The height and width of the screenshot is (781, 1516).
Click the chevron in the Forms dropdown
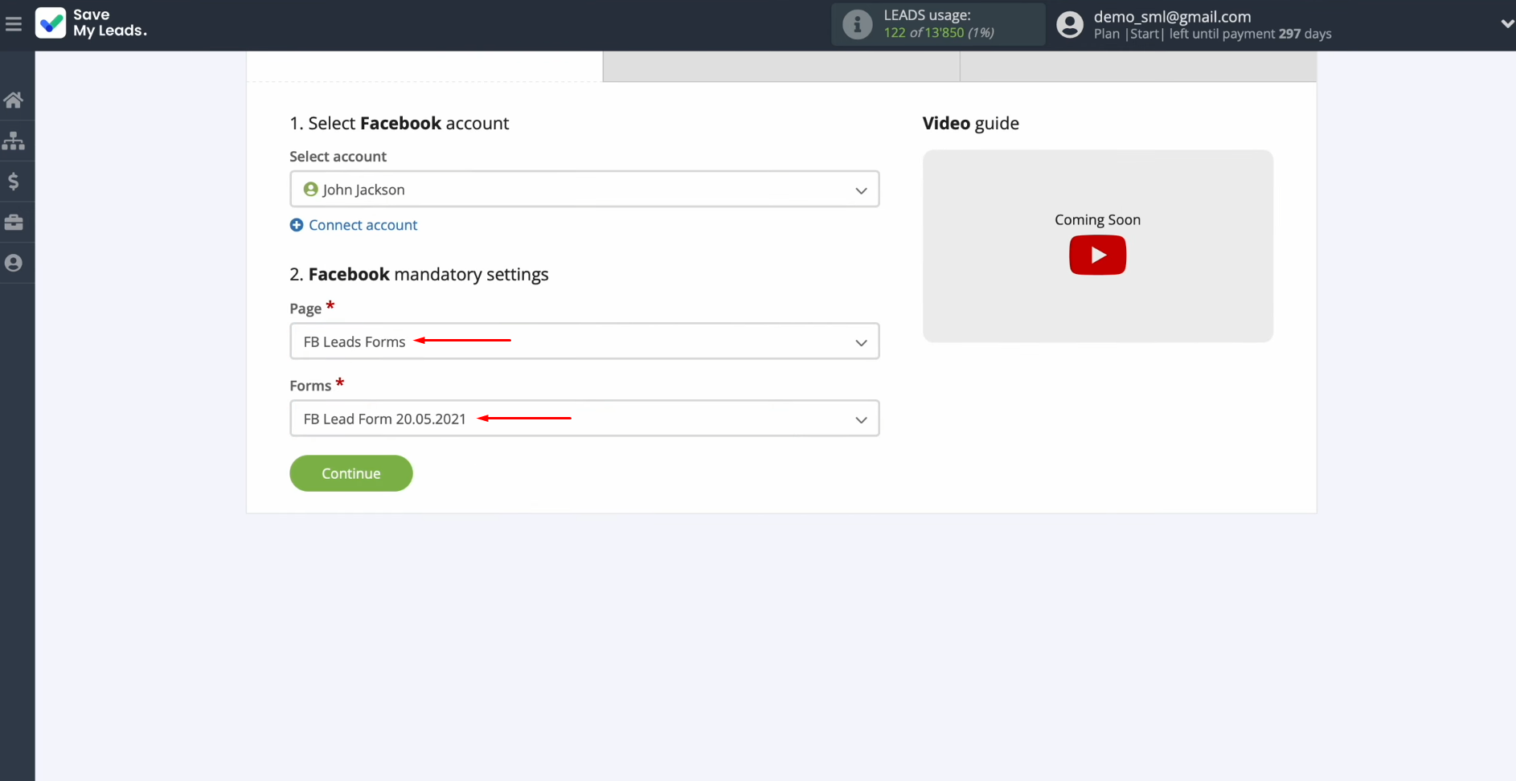(x=861, y=420)
